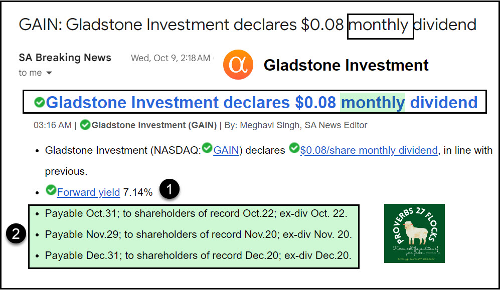500x290 pixels.
Task: Click the orange Seeking Alpha logo
Action: (238, 65)
